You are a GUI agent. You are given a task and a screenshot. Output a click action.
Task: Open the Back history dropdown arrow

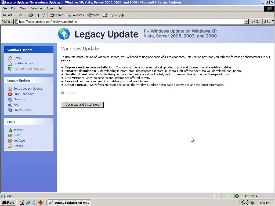tap(16, 15)
